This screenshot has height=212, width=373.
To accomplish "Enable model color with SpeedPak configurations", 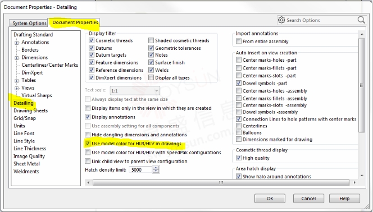I will (88, 152).
